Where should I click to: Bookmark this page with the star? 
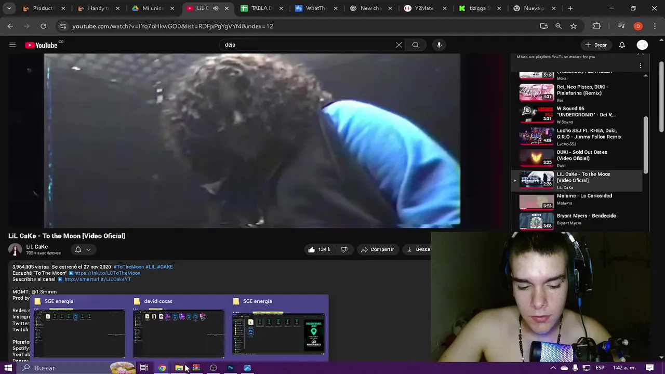pos(574,26)
